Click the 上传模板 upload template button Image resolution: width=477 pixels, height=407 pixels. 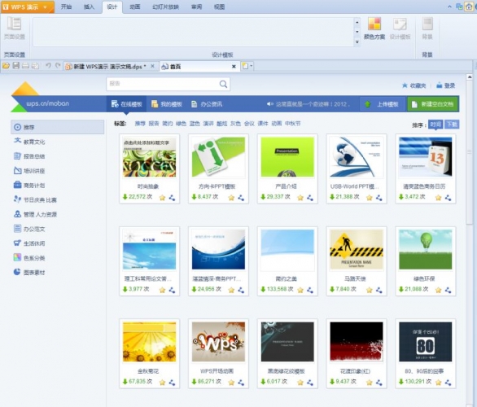tap(383, 104)
